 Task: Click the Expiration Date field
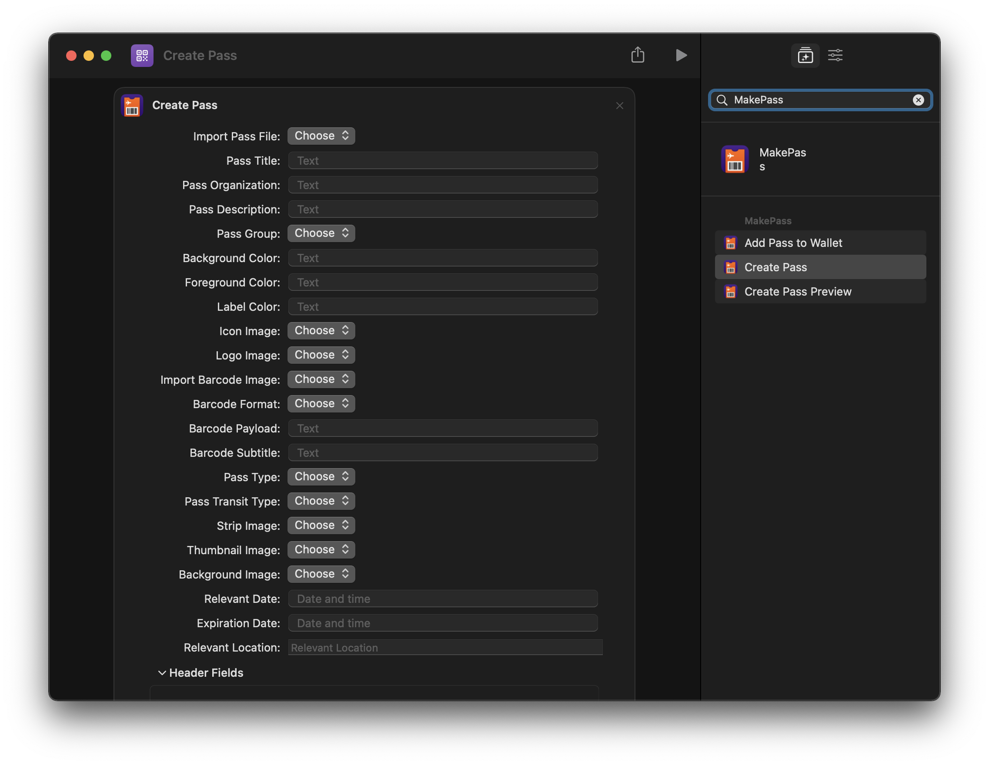point(443,623)
